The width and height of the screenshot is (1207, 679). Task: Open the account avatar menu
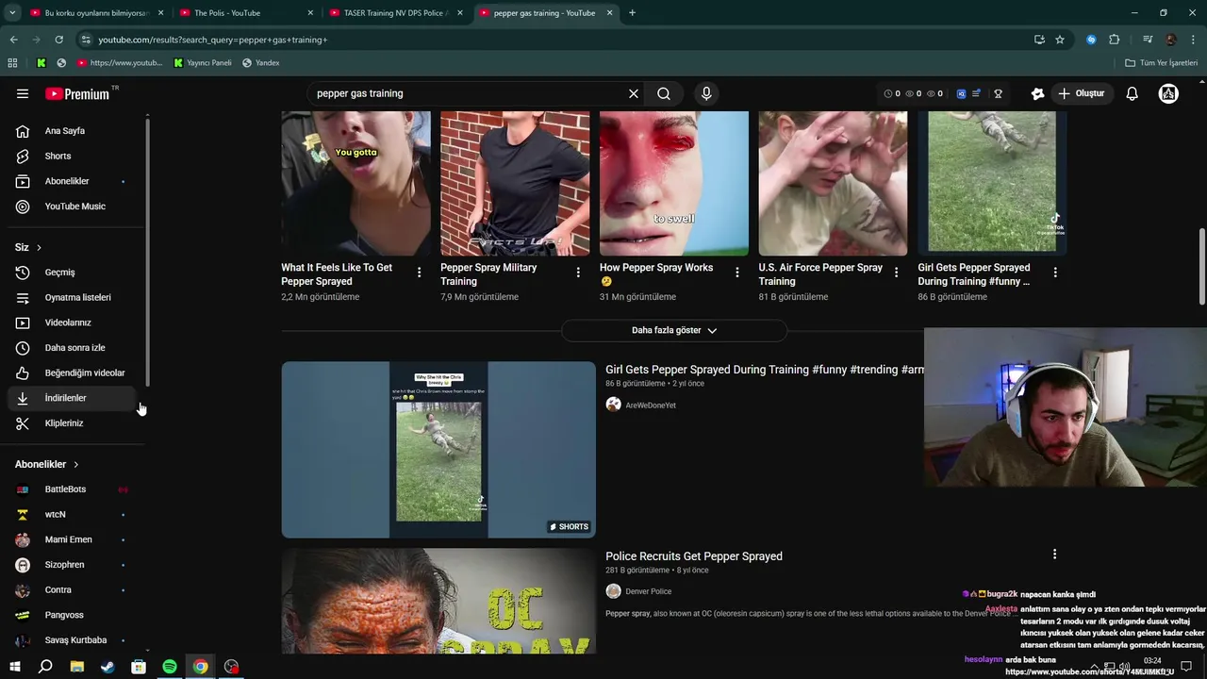(x=1168, y=93)
